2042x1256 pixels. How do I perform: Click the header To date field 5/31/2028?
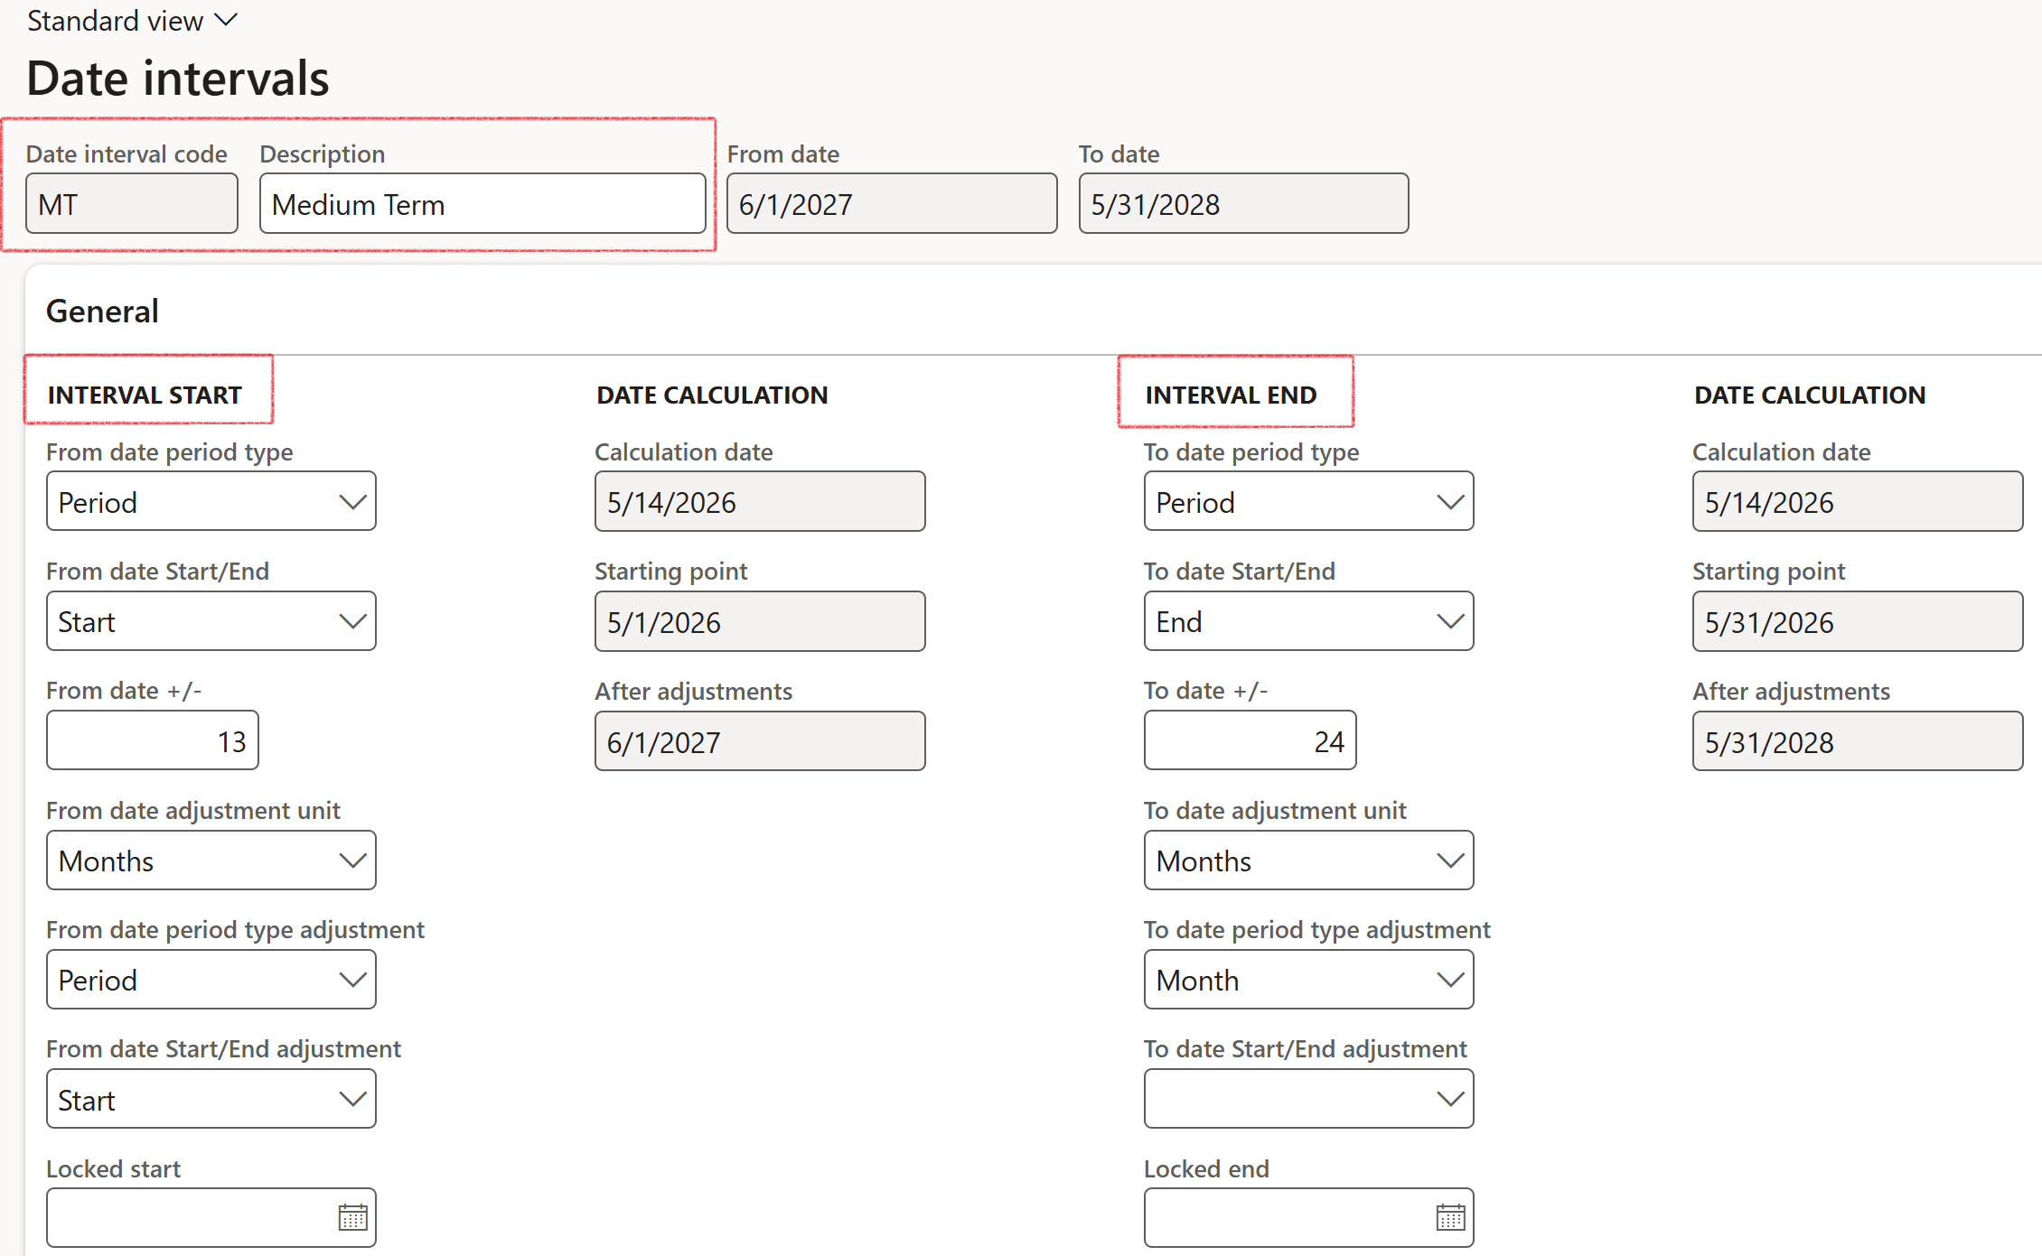[x=1243, y=204]
